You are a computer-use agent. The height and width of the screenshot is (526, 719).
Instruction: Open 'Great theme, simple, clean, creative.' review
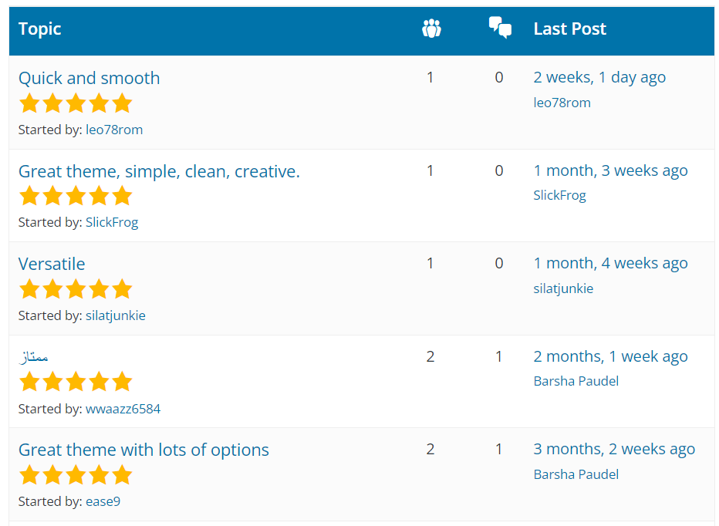159,171
